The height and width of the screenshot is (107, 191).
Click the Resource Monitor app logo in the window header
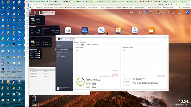pos(59,39)
